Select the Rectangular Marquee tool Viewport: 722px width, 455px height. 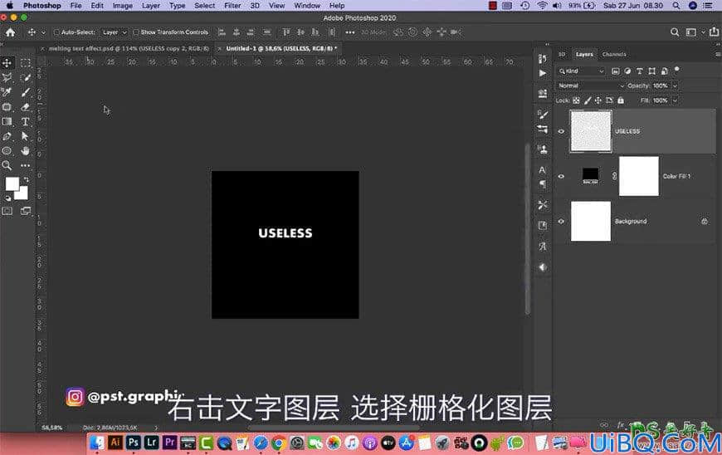(x=26, y=62)
